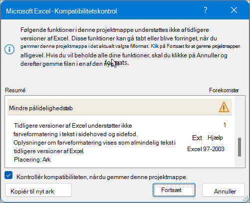Viewport: 250px width, 203px height.
Task: Click the Placering: Ark text
Action: pos(32,160)
